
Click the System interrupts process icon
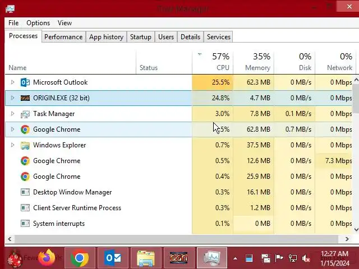coord(25,224)
